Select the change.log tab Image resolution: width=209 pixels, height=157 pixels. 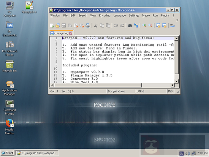point(61,33)
